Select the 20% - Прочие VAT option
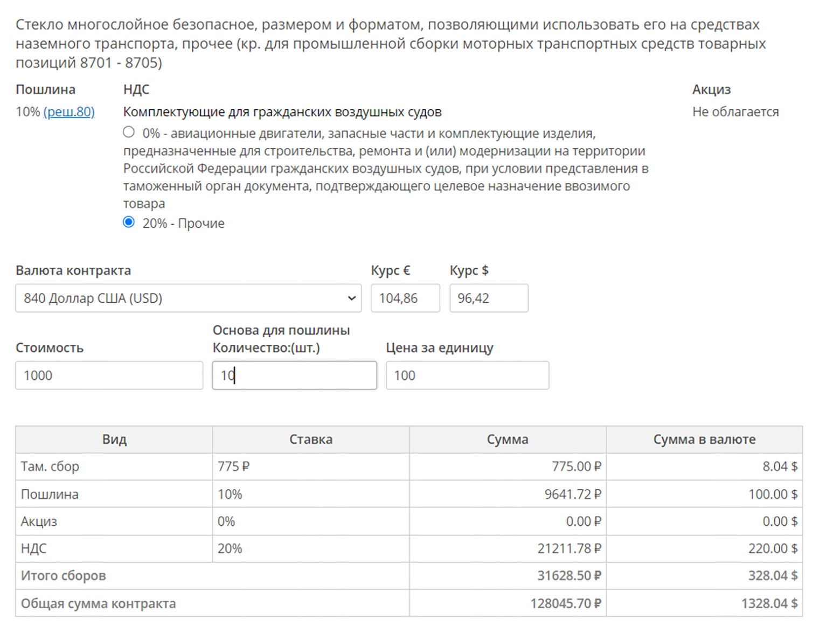The width and height of the screenshot is (819, 640). [128, 222]
